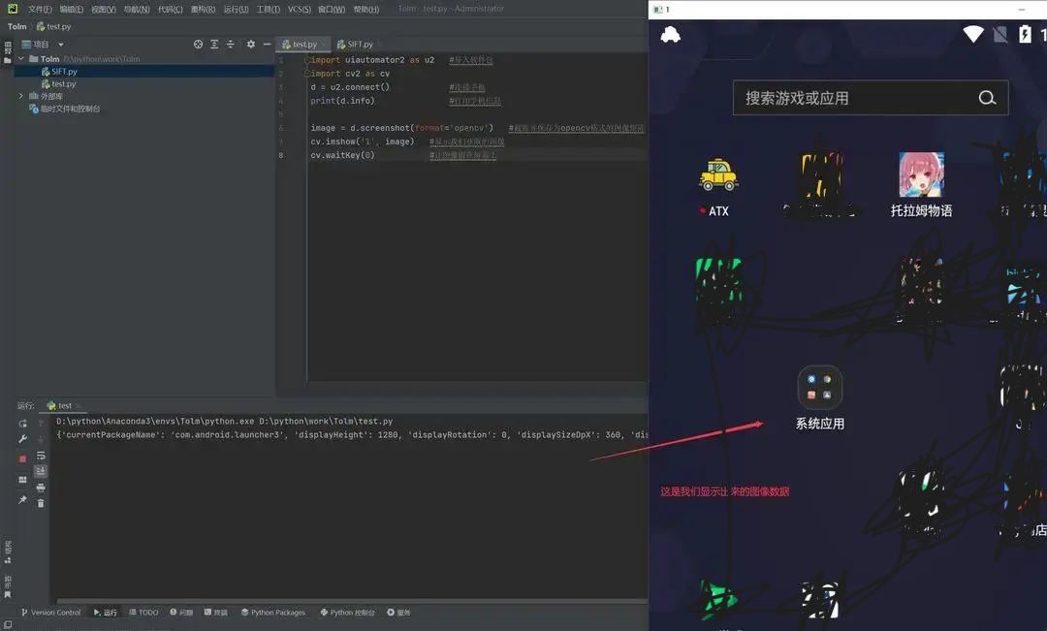Screen dimensions: 1047x631
Task: Open project panel gear settings
Action: pyautogui.click(x=250, y=44)
